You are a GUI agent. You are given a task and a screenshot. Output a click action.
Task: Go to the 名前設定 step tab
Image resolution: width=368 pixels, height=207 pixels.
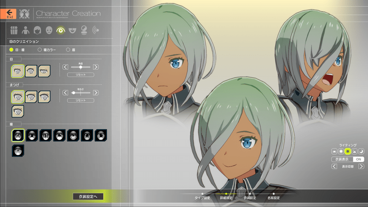pos(273,196)
